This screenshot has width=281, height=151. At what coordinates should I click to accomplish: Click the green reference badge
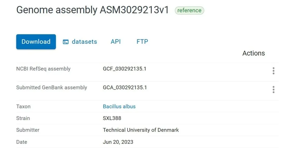pos(189,10)
